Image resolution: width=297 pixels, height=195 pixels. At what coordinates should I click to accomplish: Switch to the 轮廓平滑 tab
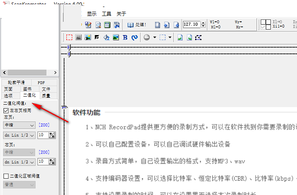[16, 82]
